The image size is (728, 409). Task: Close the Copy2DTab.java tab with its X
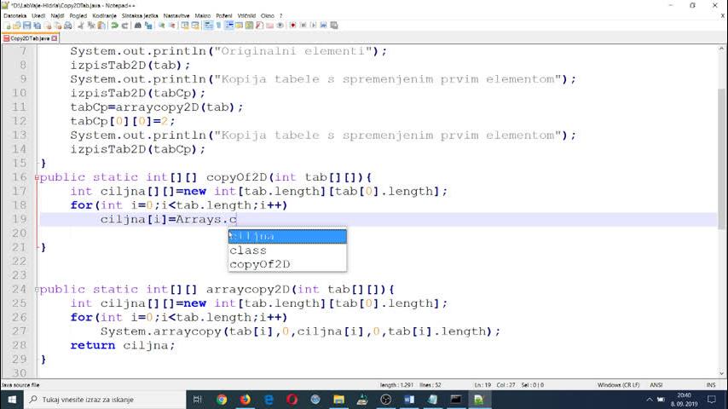(x=55, y=38)
